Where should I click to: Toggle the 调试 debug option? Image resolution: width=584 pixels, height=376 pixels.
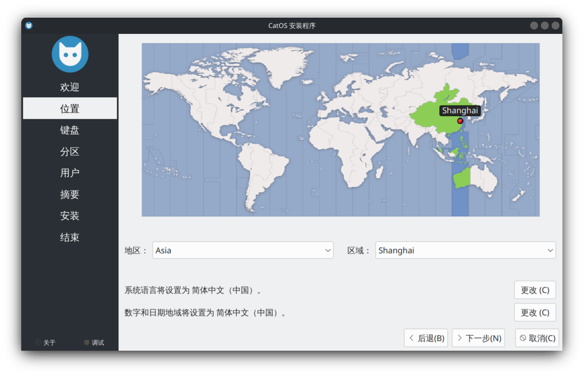[x=94, y=343]
